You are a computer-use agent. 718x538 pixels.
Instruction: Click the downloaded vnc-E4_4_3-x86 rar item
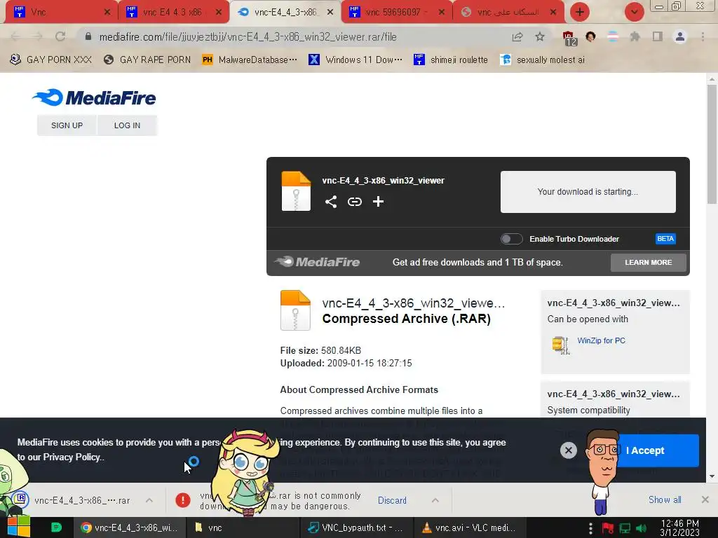(78, 500)
